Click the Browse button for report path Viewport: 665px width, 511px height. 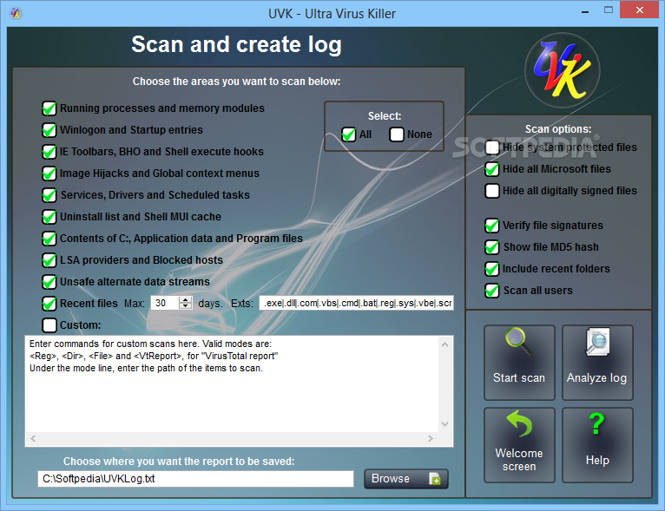tap(406, 479)
